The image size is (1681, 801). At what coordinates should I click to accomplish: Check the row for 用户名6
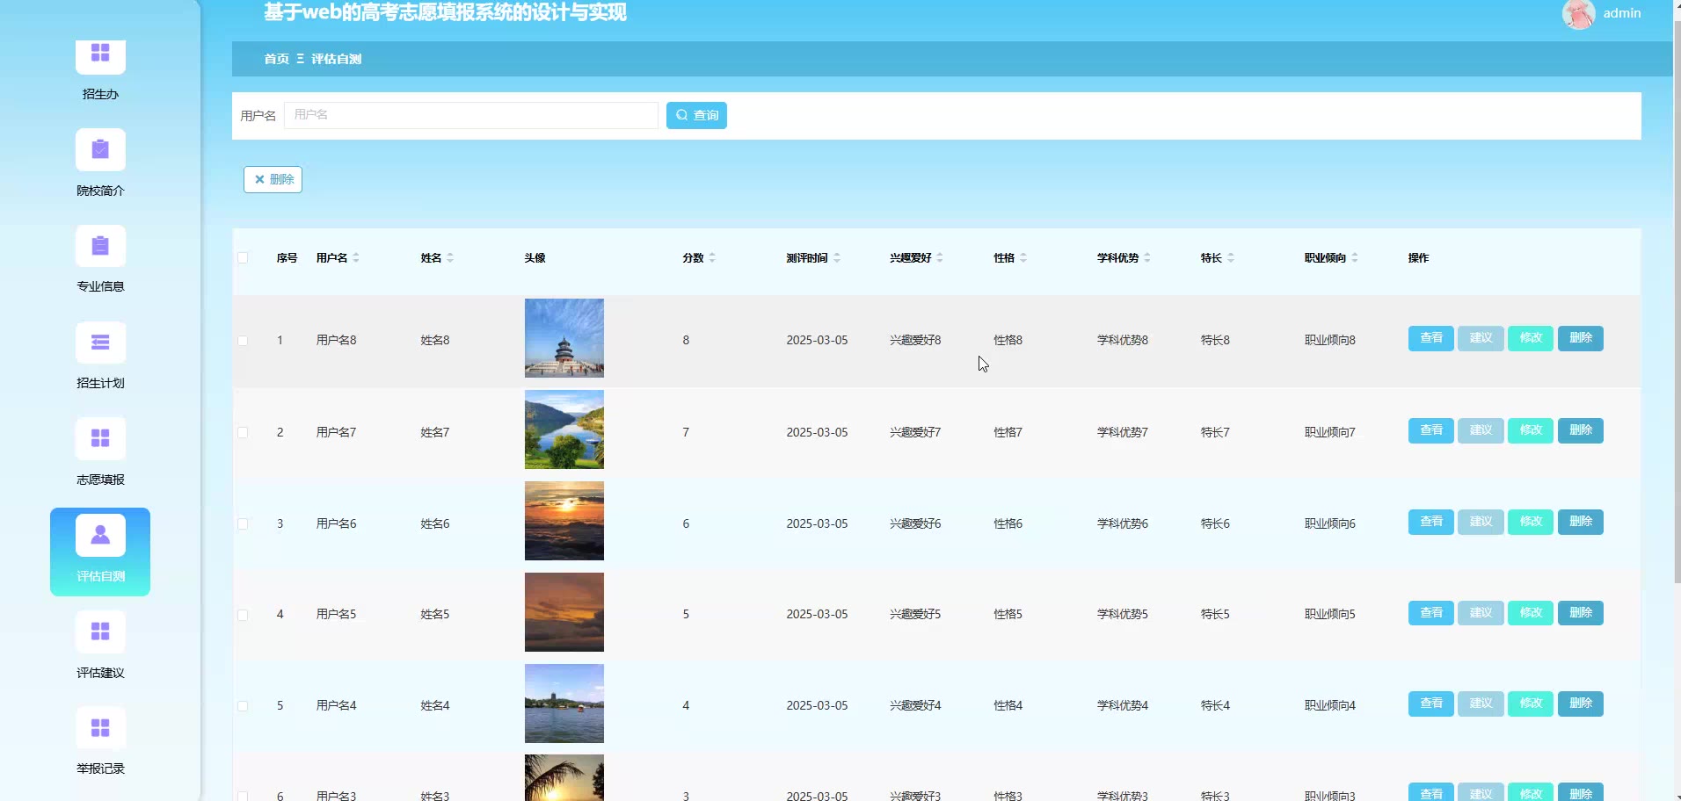(243, 523)
